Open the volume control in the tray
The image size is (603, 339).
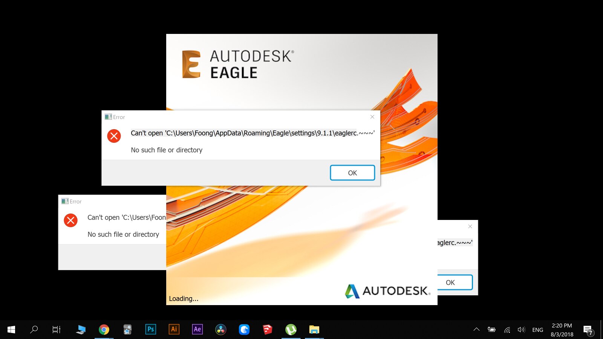point(521,330)
